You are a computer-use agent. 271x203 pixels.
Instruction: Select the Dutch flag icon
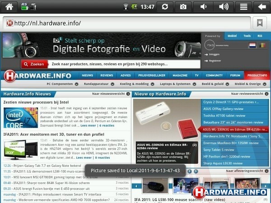tap(252, 45)
